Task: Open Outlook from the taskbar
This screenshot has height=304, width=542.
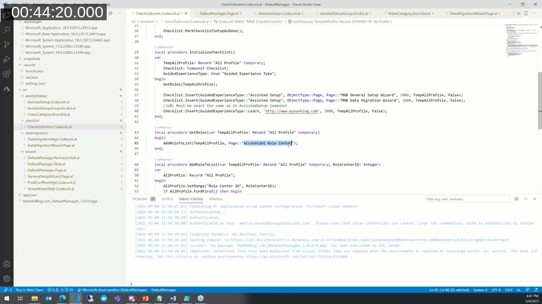Action: 49,298
